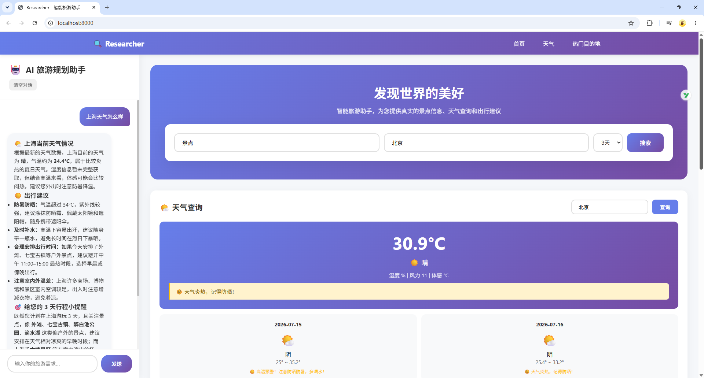Close the Researcher browser tab
This screenshot has width=704, height=378.
click(94, 7)
